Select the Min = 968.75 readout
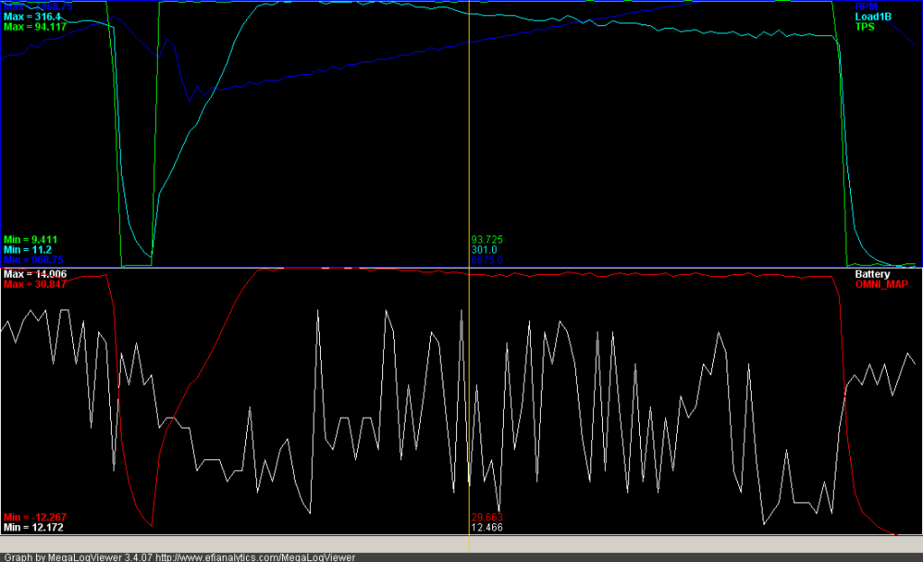923x562 pixels. click(x=33, y=259)
